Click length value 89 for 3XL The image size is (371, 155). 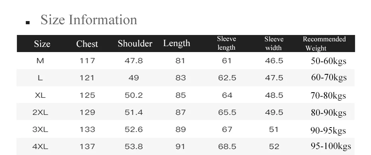pyautogui.click(x=181, y=129)
